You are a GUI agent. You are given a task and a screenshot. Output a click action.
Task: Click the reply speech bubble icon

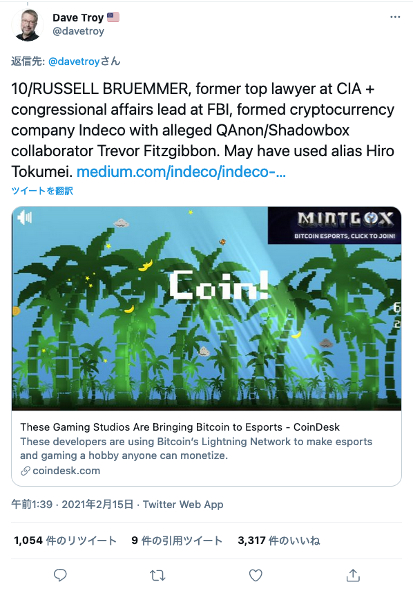coord(60,575)
